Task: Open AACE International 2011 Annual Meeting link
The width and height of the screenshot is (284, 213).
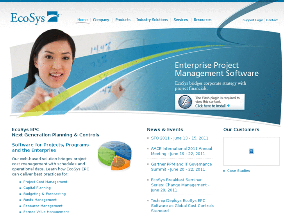Action: [181, 151]
